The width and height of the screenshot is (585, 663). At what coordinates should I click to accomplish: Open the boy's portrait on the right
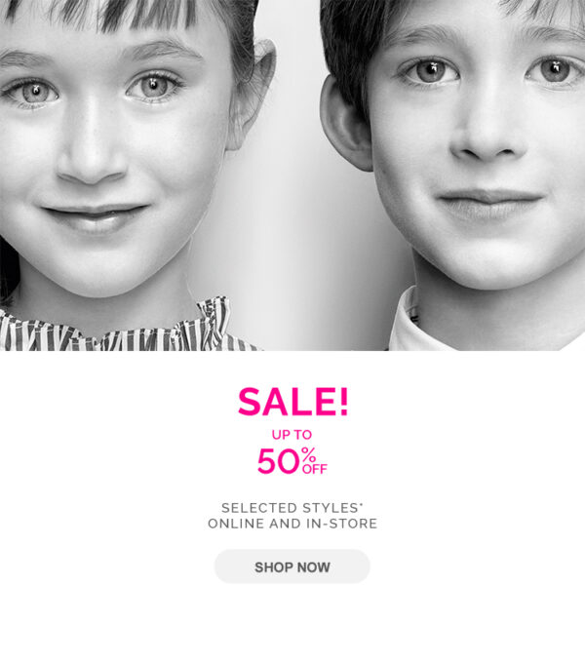tap(452, 175)
